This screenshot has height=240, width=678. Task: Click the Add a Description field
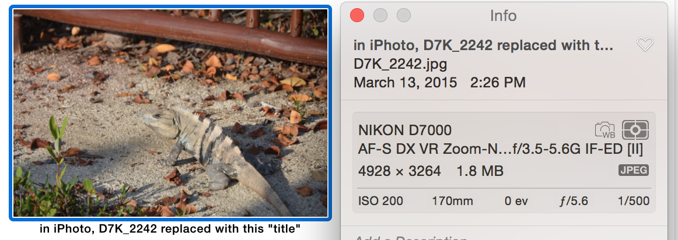click(411, 238)
